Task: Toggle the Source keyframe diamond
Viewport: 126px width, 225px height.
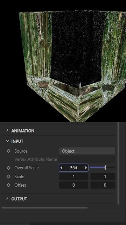Action: pos(8,151)
